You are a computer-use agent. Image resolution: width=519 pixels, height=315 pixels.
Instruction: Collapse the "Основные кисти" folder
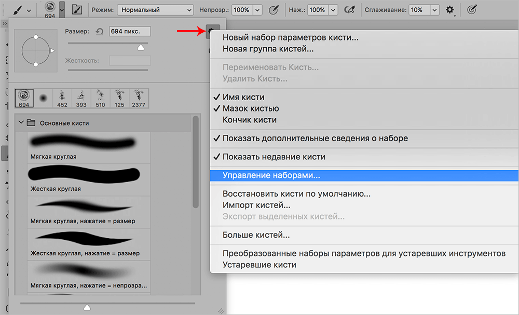21,123
